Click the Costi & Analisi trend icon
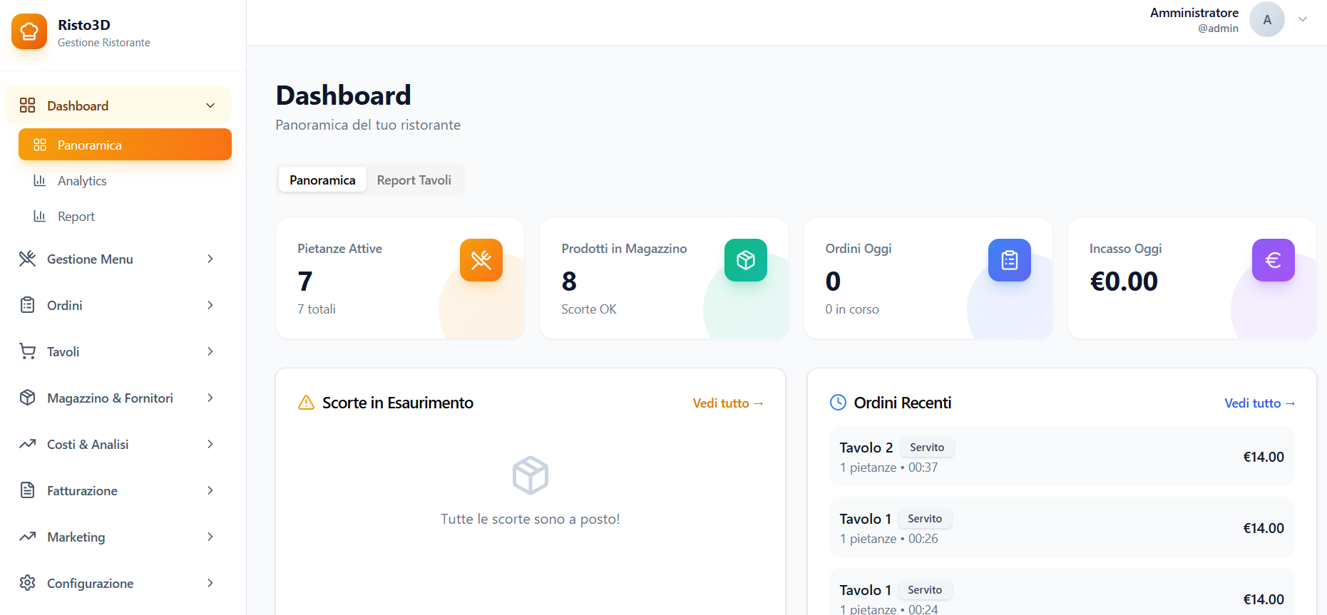 point(27,444)
